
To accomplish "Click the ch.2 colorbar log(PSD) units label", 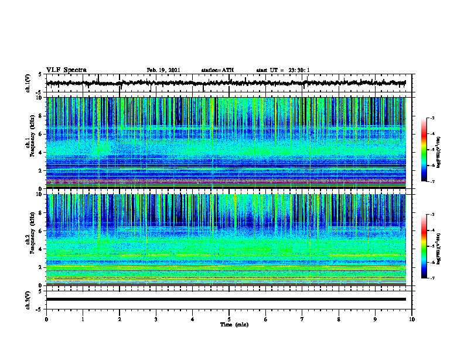I will [439, 249].
